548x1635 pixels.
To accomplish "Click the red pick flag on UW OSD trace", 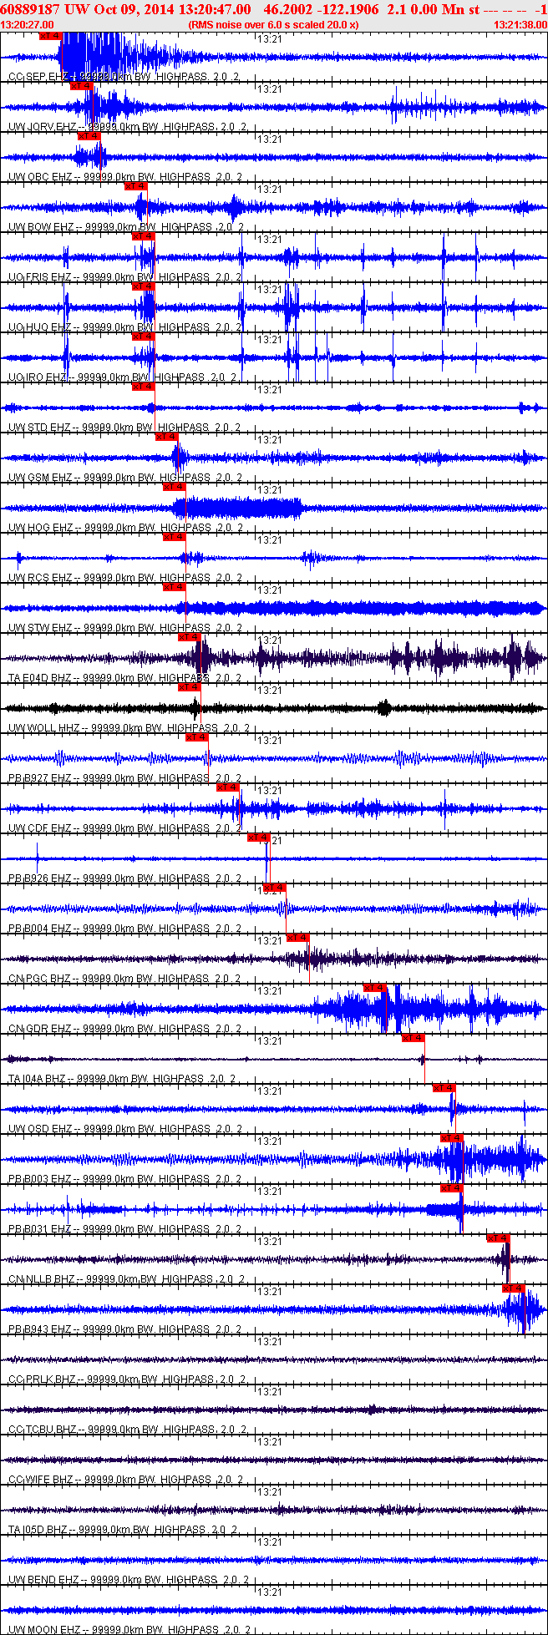I will [444, 1088].
